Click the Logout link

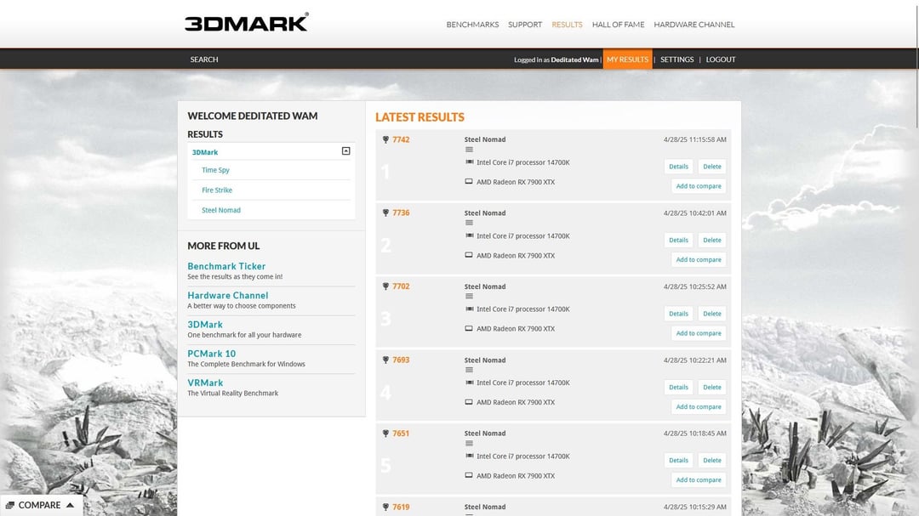coord(721,60)
